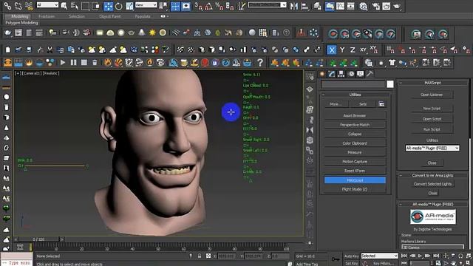Click the time slider 0/100 handle

pyautogui.click(x=38, y=239)
